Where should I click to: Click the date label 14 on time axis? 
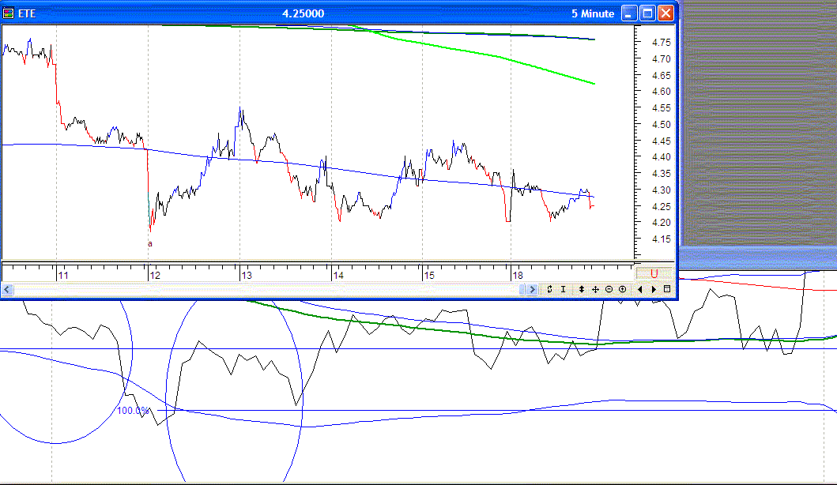[x=338, y=276]
